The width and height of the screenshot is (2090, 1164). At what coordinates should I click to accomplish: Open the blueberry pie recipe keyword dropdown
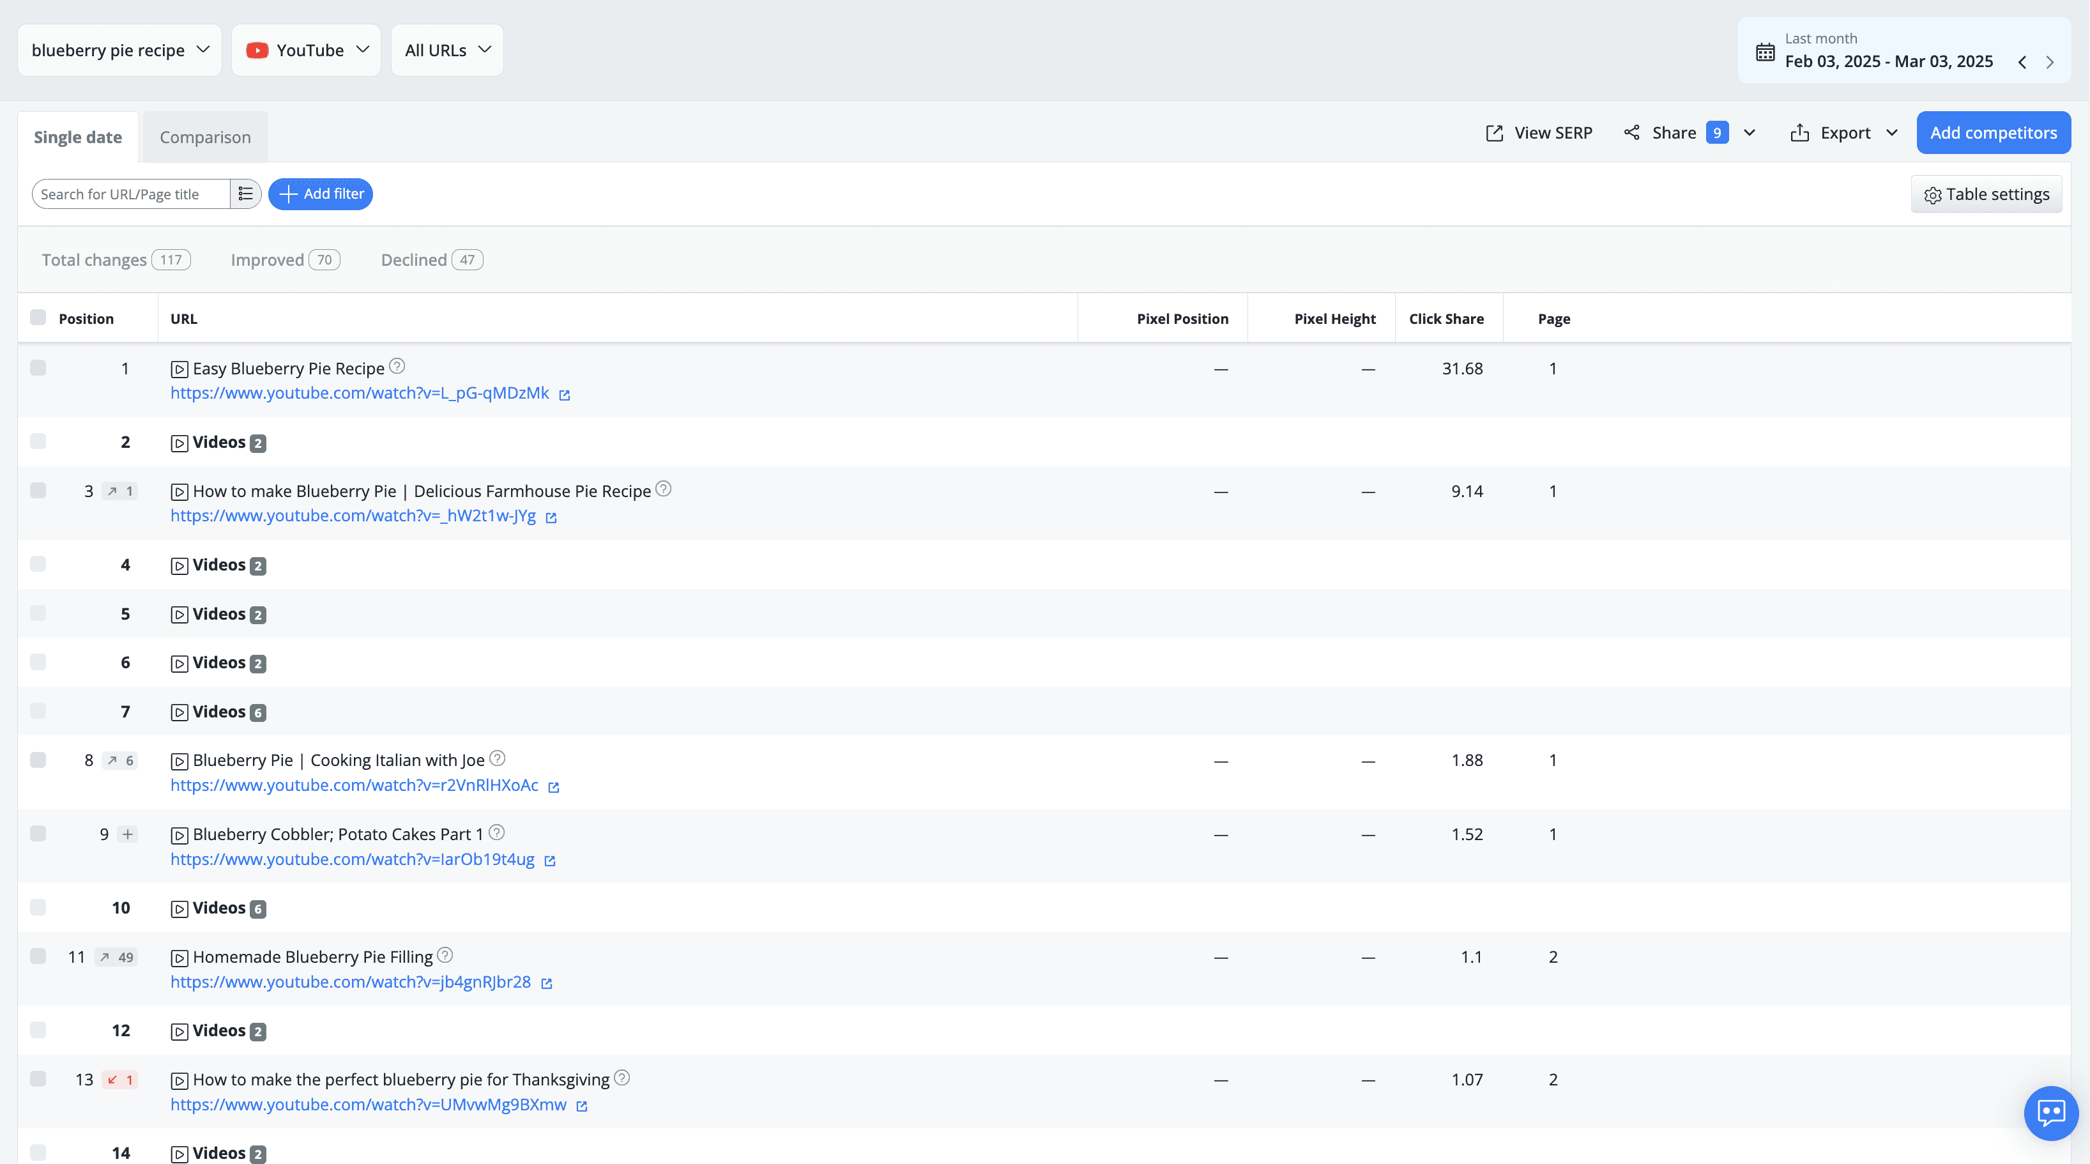(120, 50)
